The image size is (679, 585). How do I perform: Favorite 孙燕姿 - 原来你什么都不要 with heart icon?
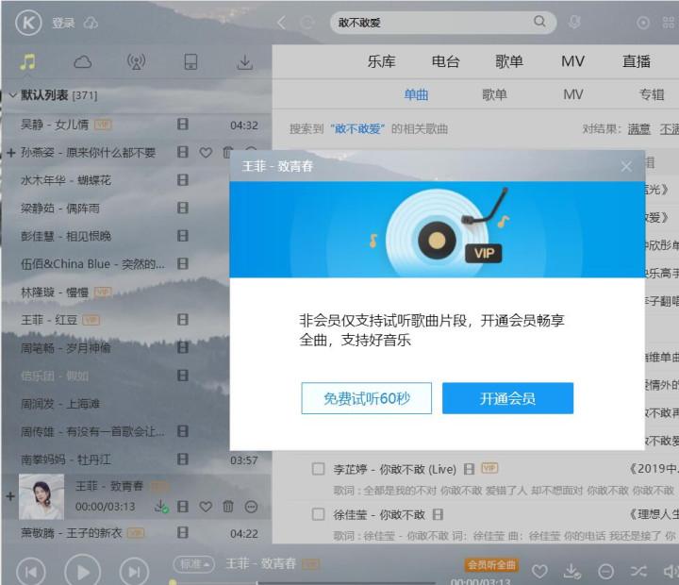(x=206, y=153)
